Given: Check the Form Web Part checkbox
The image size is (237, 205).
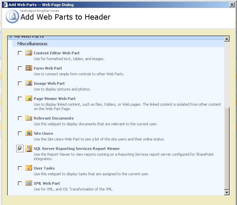Looking at the screenshot, I should tap(20, 68).
